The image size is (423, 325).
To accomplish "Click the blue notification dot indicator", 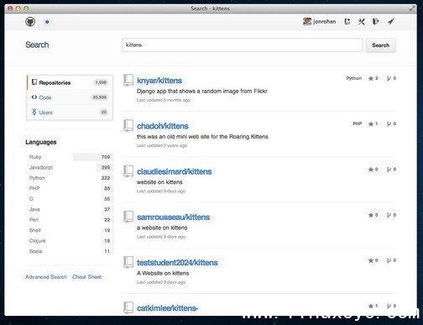I will tap(47, 22).
